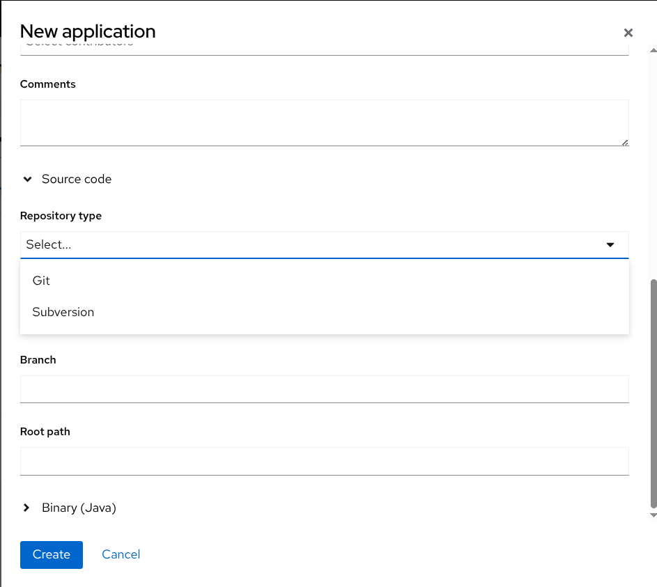
Task: Click the scrollbar up arrow
Action: coord(653,51)
